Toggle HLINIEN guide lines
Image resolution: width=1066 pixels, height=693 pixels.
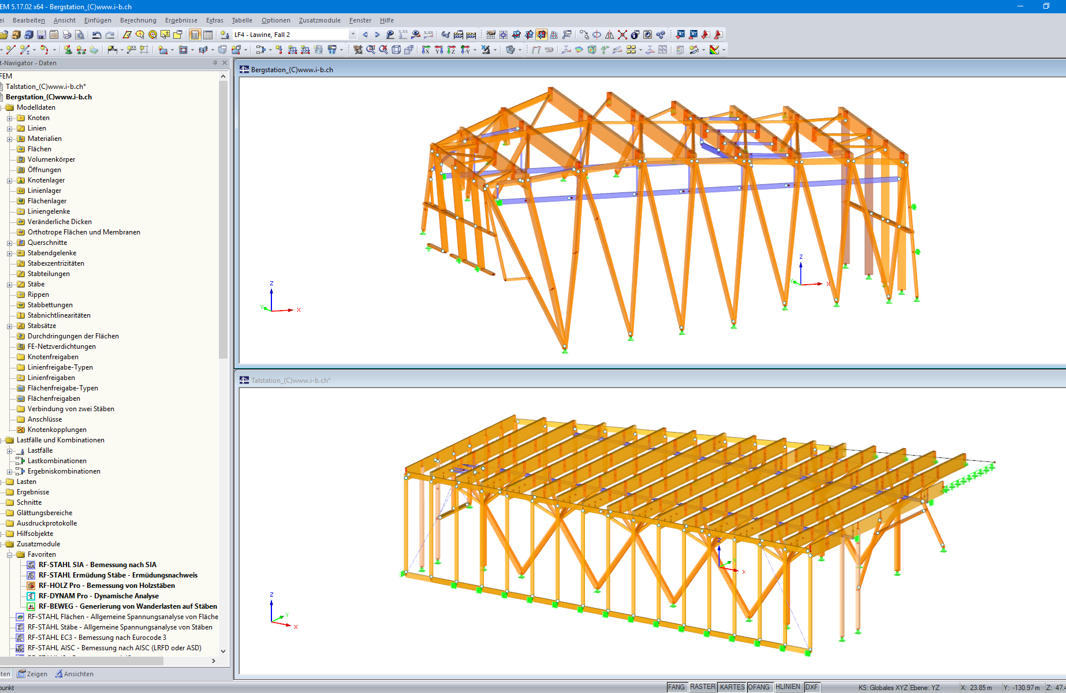[x=788, y=686]
